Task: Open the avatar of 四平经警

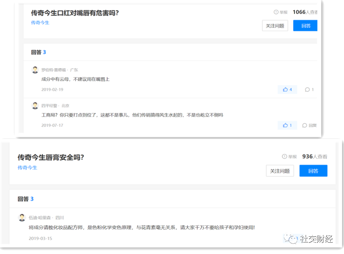Action: [35, 105]
